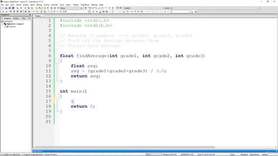
Task: Open the Settings menu
Action: (x=95, y=5)
